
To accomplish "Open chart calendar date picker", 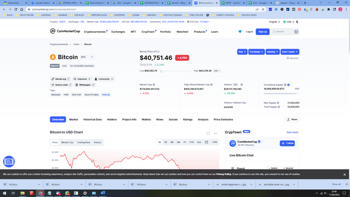I will [207, 142].
